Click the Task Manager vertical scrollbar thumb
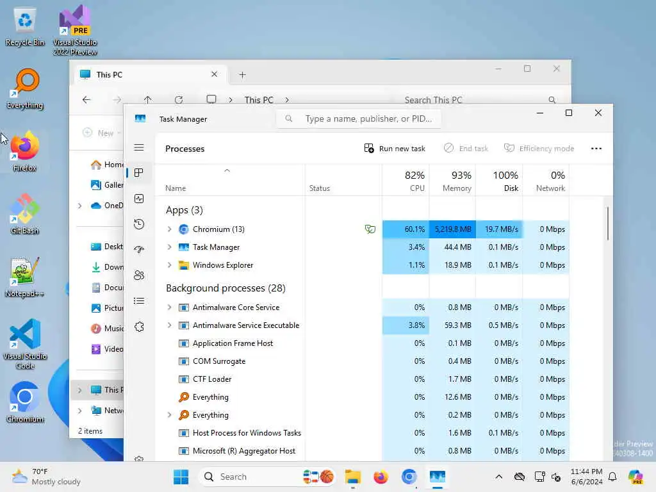The width and height of the screenshot is (656, 492). [x=607, y=224]
